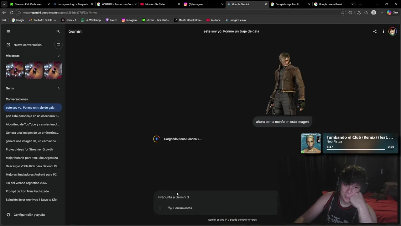The image size is (401, 226).
Task: Open a new browser tab
Action: click(x=360, y=4)
